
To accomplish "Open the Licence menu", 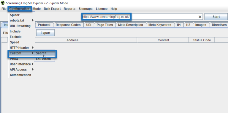I will coord(102,9).
